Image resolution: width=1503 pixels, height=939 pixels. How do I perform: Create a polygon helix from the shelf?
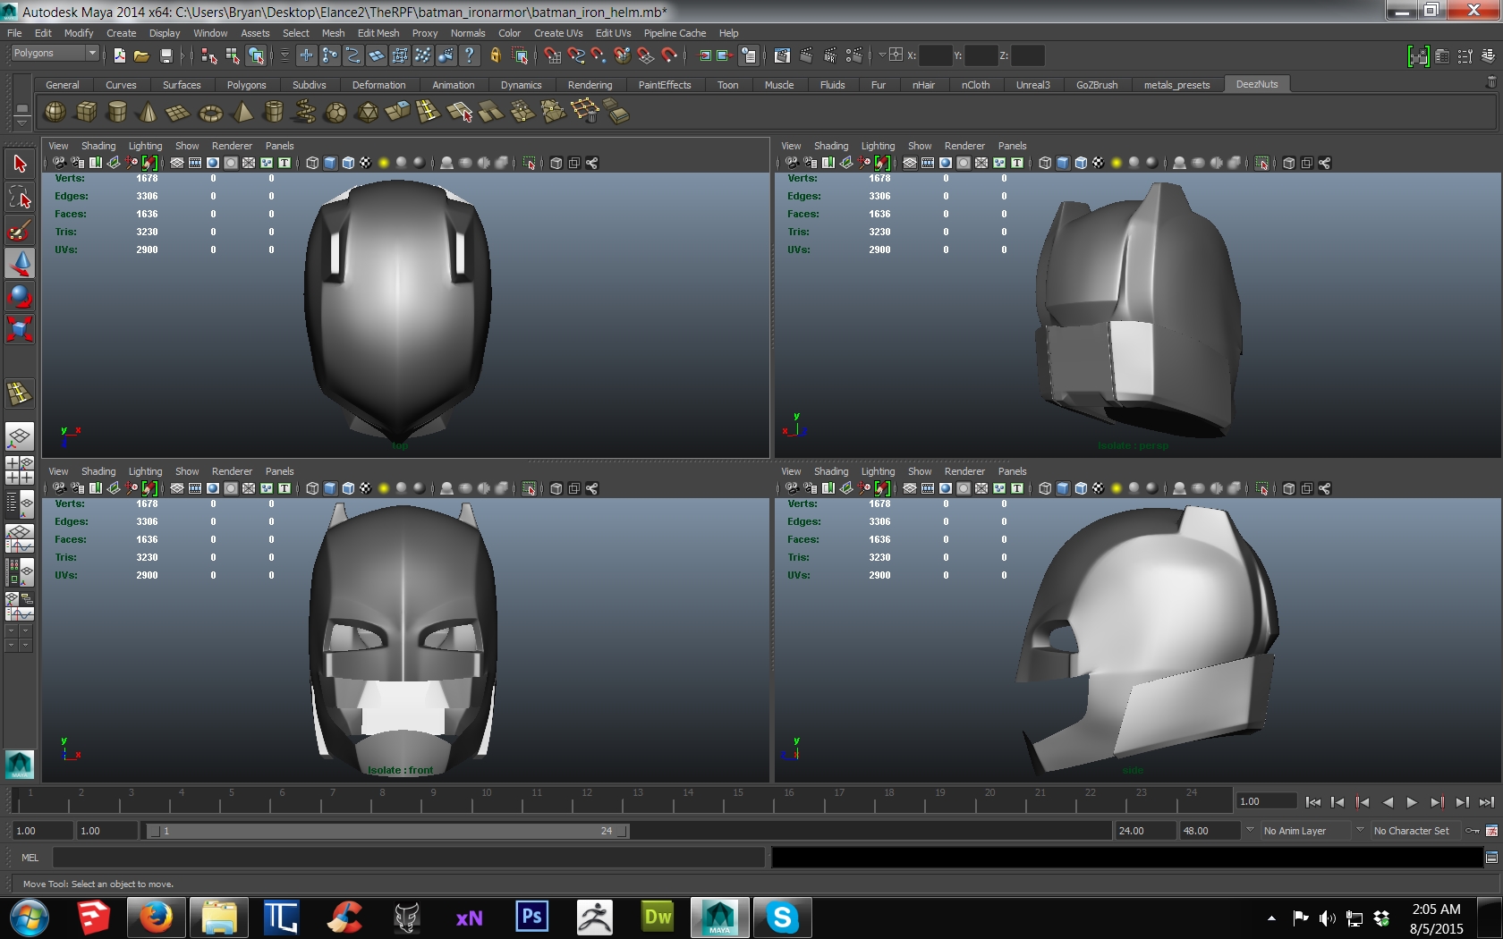304,112
